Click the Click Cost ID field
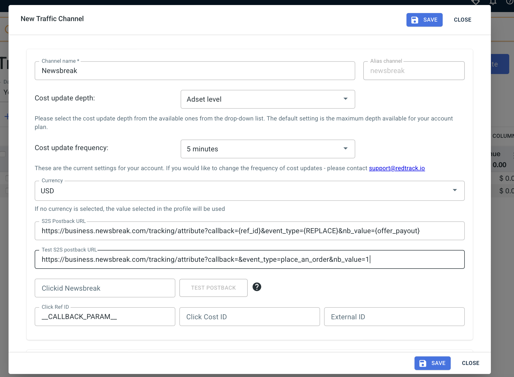The image size is (514, 377). coord(249,317)
